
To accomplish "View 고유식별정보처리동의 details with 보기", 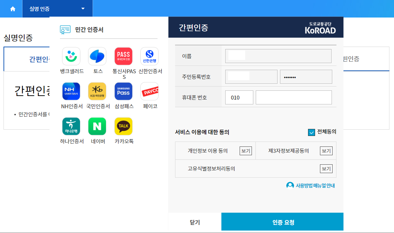I will tap(326, 169).
